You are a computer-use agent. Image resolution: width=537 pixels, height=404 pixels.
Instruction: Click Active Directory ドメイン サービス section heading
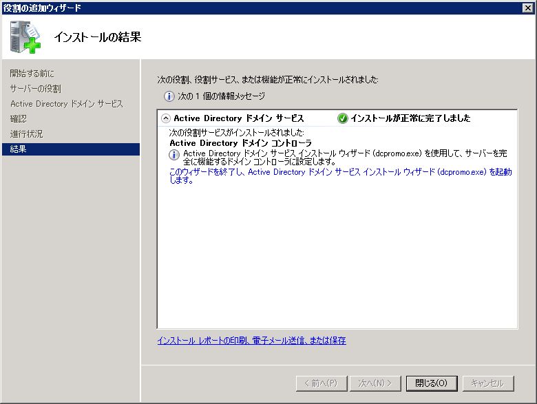click(239, 118)
